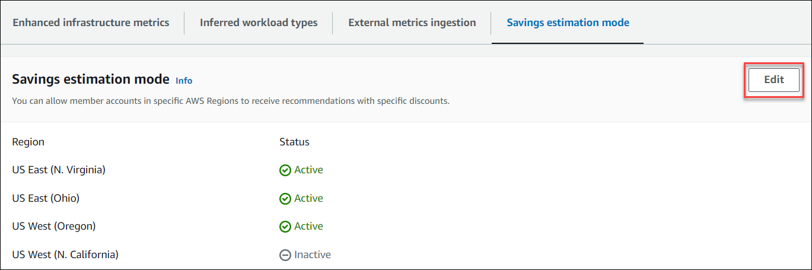This screenshot has width=812, height=270.
Task: Open the Info link beside the heading
Action: (x=184, y=81)
